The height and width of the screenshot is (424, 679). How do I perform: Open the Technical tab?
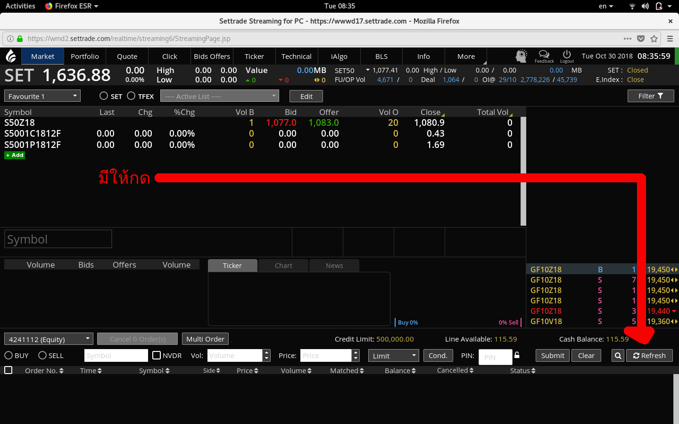(297, 56)
